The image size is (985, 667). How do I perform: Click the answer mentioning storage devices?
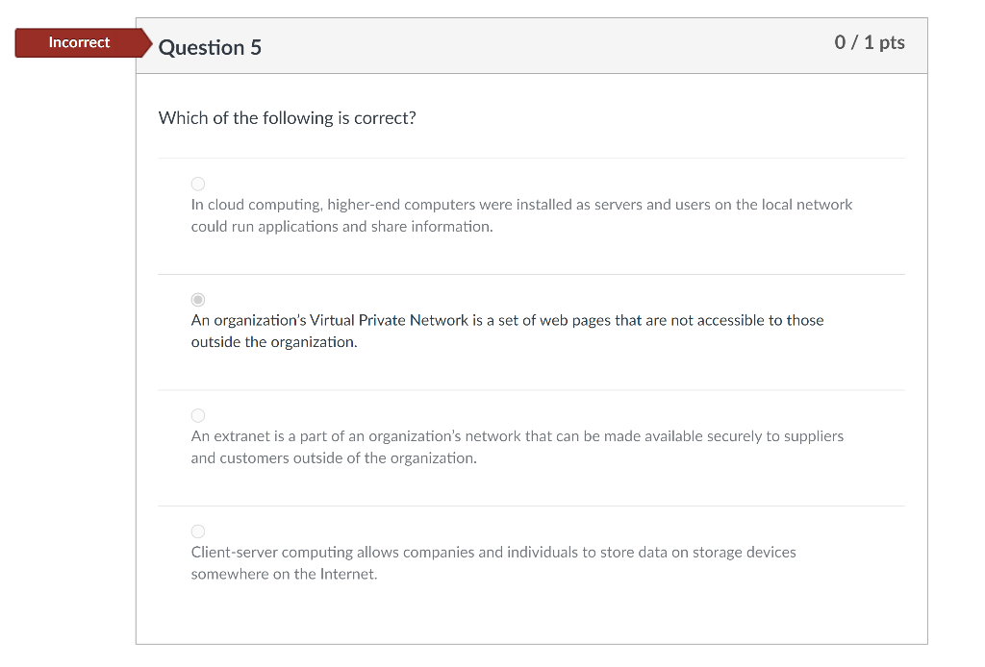click(x=493, y=562)
